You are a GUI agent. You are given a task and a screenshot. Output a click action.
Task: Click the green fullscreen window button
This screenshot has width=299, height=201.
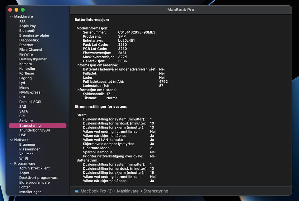pos(23,10)
